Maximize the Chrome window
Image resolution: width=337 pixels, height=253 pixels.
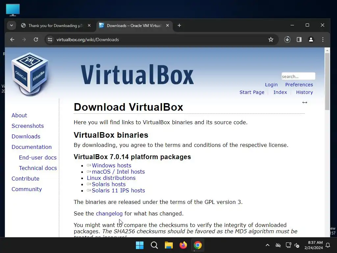(x=307, y=25)
